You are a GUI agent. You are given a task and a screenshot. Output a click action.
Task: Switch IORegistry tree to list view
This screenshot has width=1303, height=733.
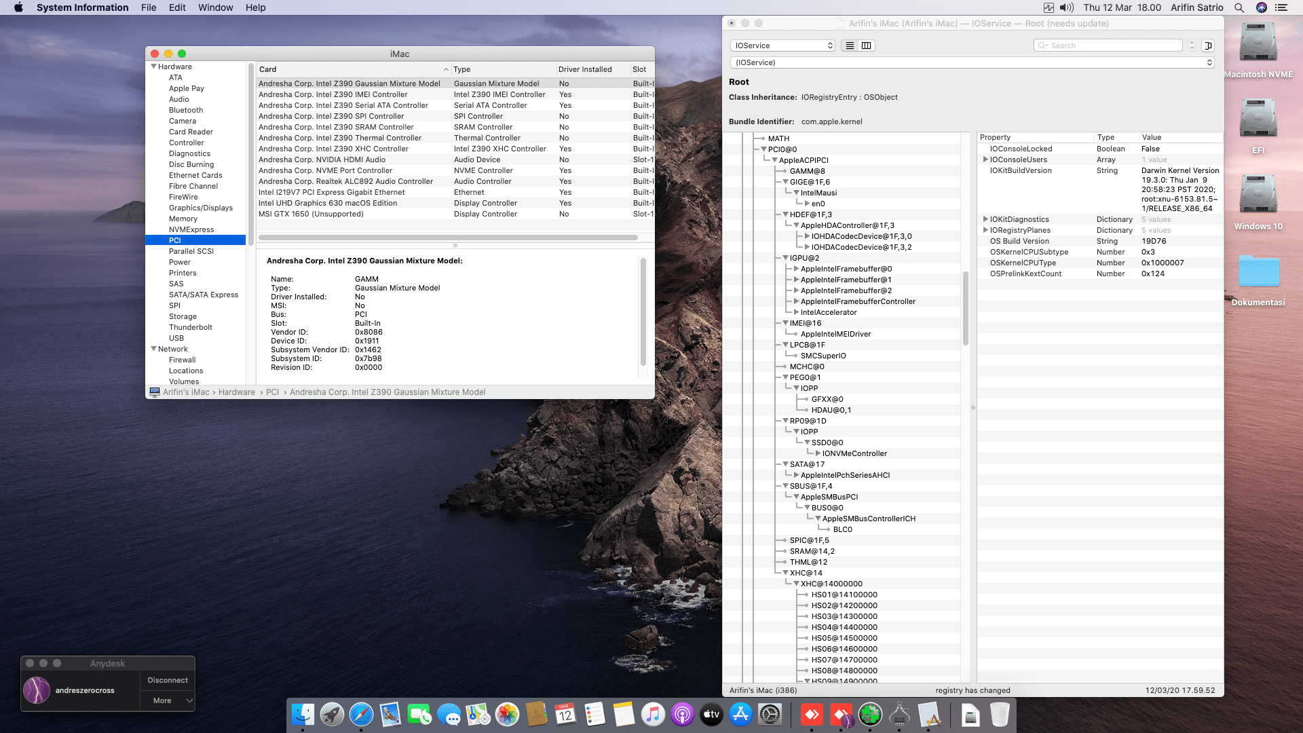click(x=850, y=45)
